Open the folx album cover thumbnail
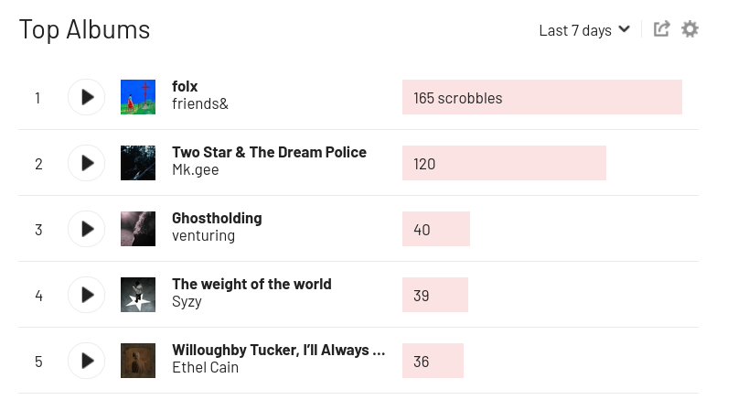Image resolution: width=738 pixels, height=400 pixels. (x=138, y=97)
